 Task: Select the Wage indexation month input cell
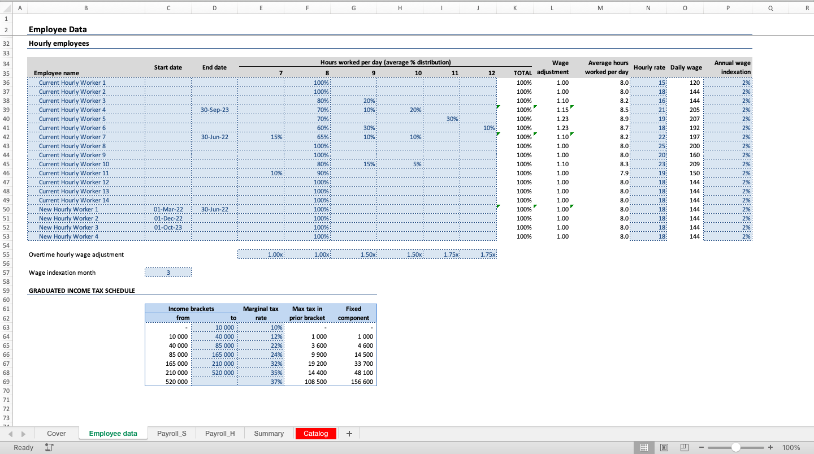click(168, 273)
